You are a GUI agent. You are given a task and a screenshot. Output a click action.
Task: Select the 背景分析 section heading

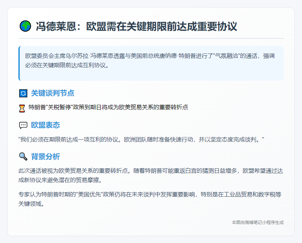[x=45, y=156]
